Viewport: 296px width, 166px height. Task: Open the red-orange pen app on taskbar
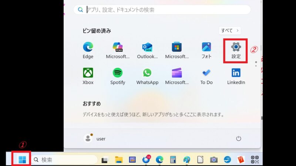[241, 160]
